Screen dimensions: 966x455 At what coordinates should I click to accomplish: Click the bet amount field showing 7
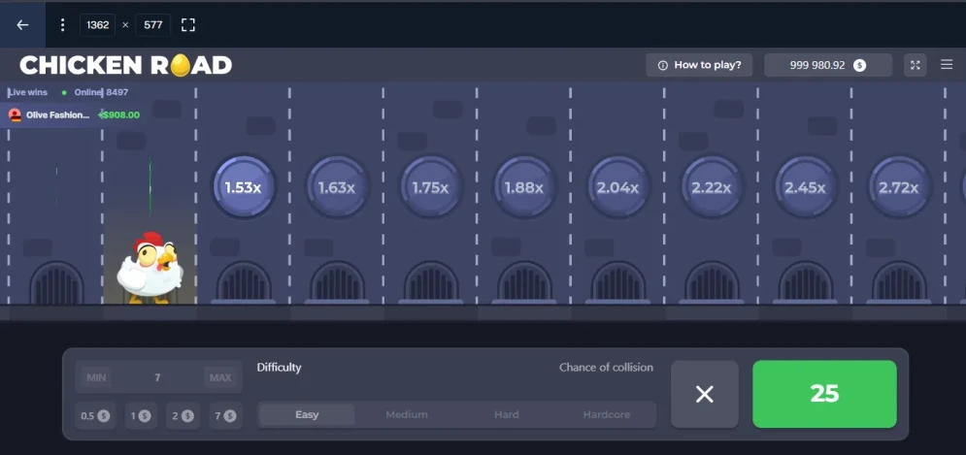[x=157, y=377]
